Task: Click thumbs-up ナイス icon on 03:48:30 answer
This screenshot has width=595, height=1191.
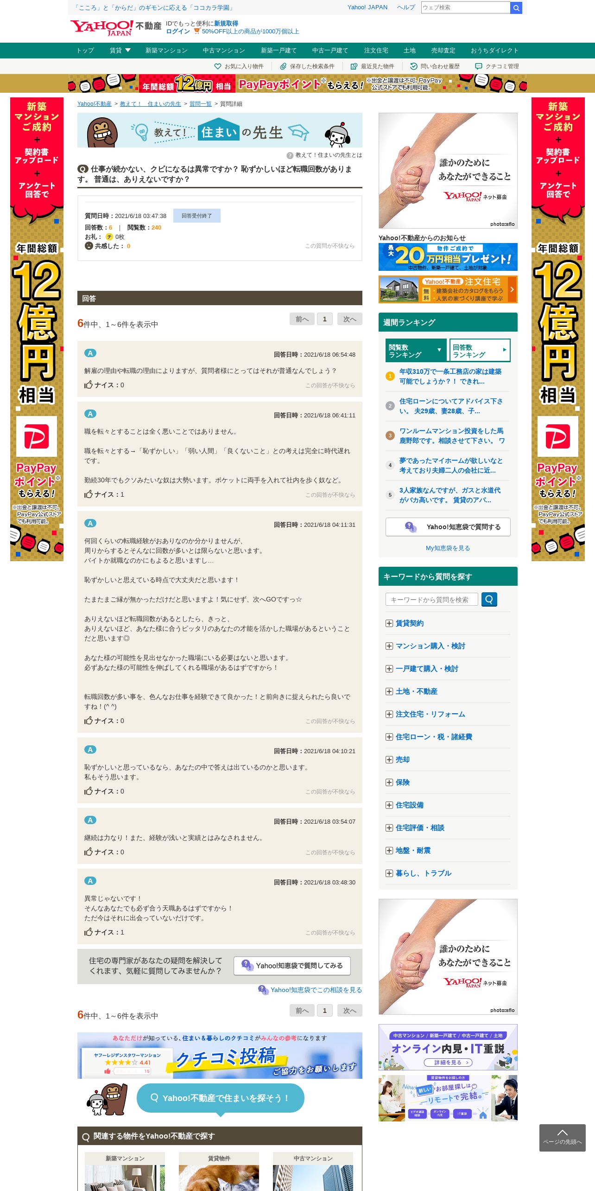Action: click(x=89, y=932)
